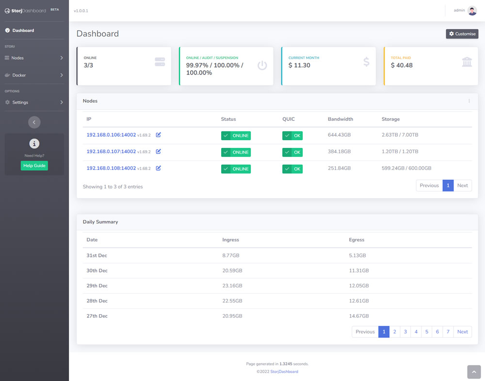Click the edit icon for node 192.168.0.108
This screenshot has height=381, width=485.
[x=159, y=168]
